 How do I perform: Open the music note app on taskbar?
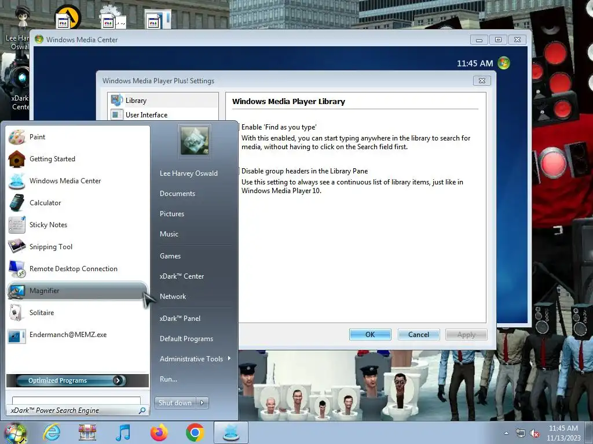point(123,432)
